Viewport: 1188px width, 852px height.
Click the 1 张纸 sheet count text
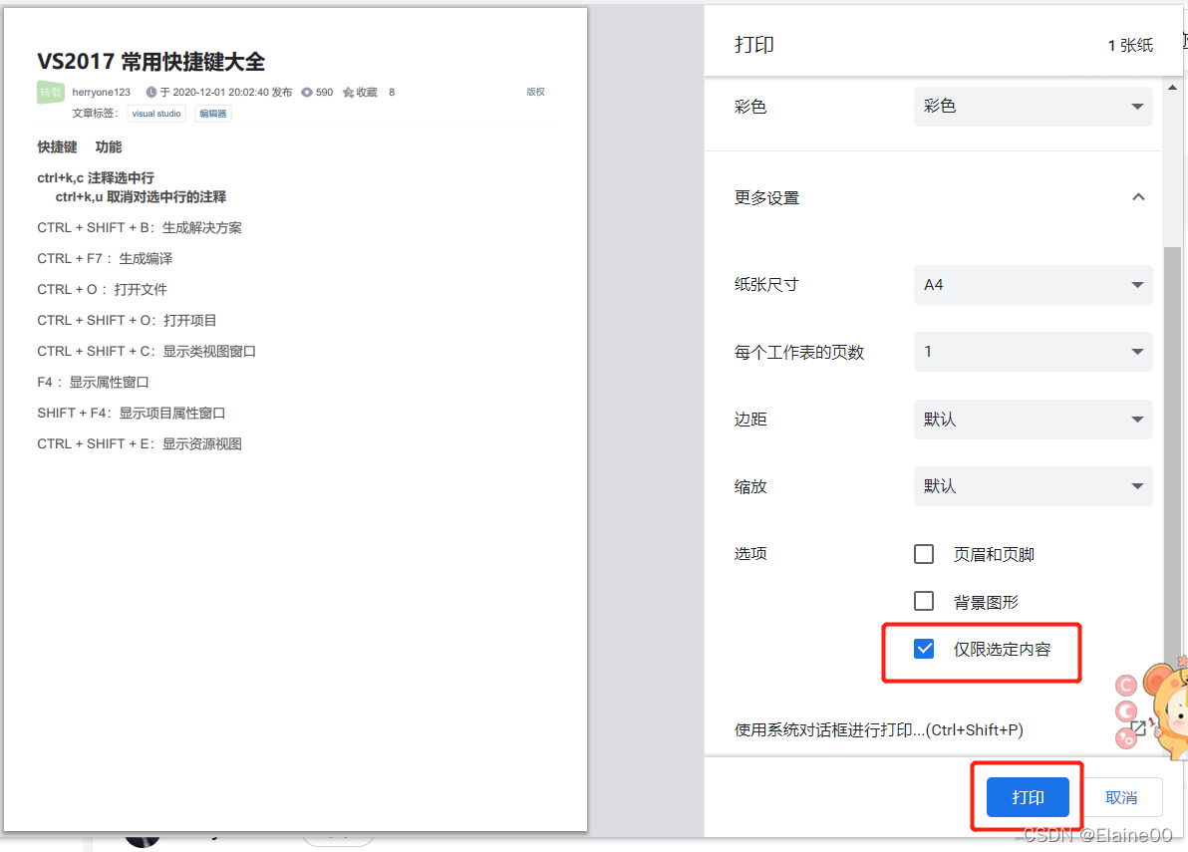pyautogui.click(x=1130, y=46)
